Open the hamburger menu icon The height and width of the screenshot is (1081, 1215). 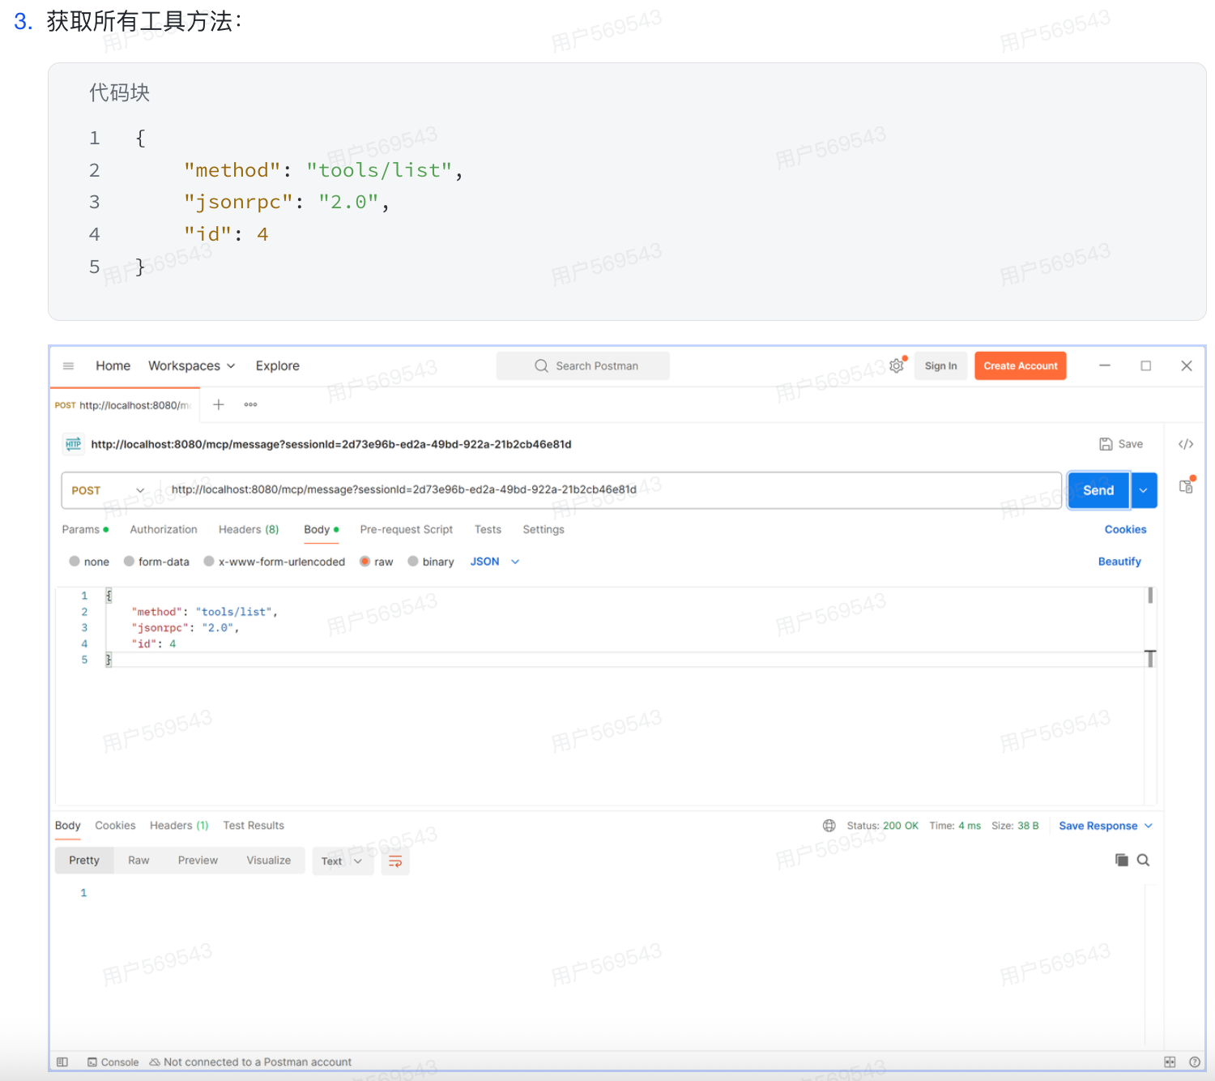tap(68, 366)
